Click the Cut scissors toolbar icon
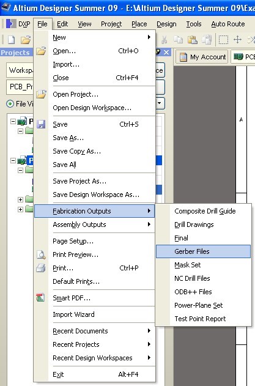The width and height of the screenshot is (255, 386). tap(164, 39)
